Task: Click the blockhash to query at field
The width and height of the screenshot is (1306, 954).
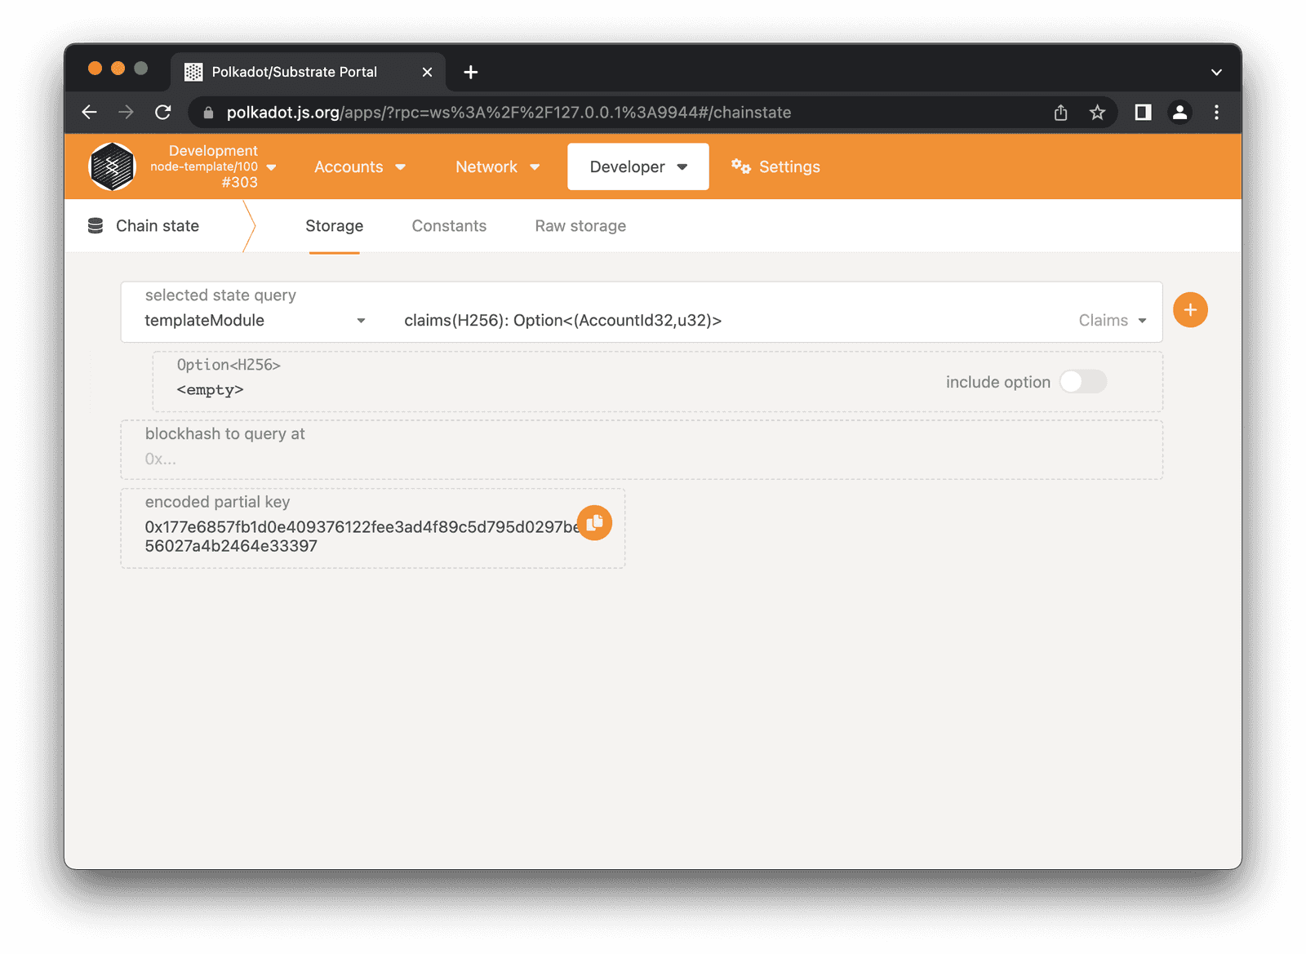Action: tap(641, 459)
